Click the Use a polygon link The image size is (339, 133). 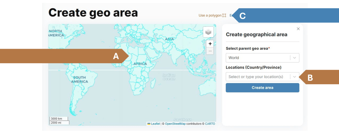coord(212,15)
